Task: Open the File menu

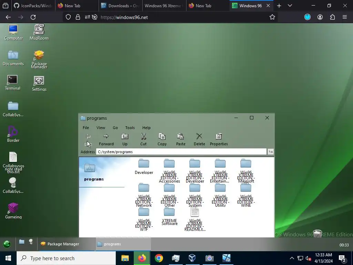Action: click(86, 128)
